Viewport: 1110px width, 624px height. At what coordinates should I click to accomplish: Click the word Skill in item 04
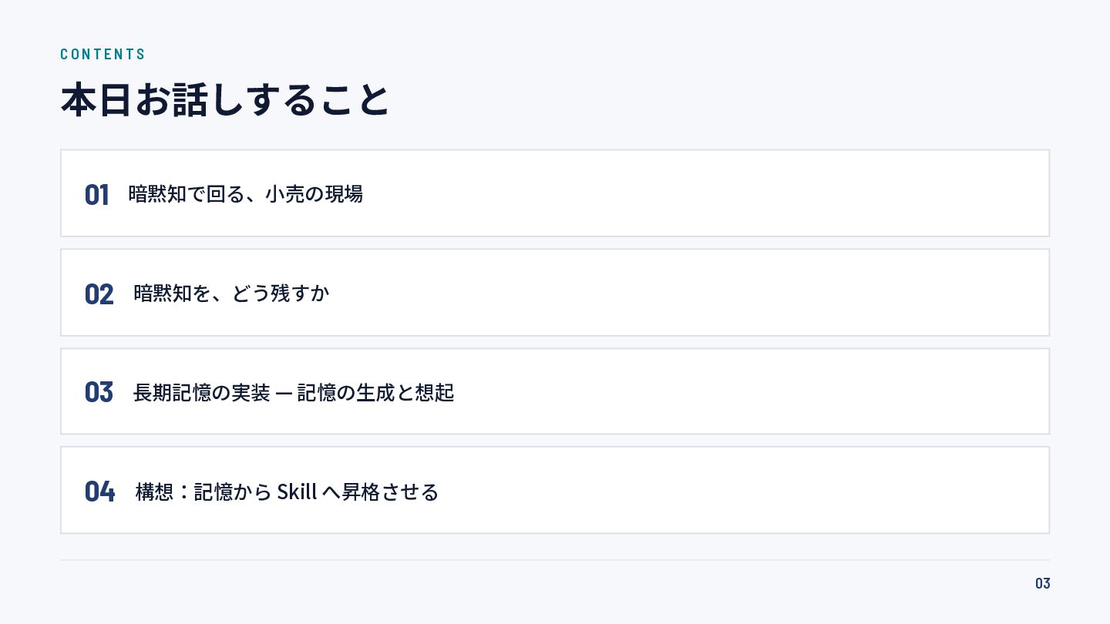pyautogui.click(x=297, y=491)
